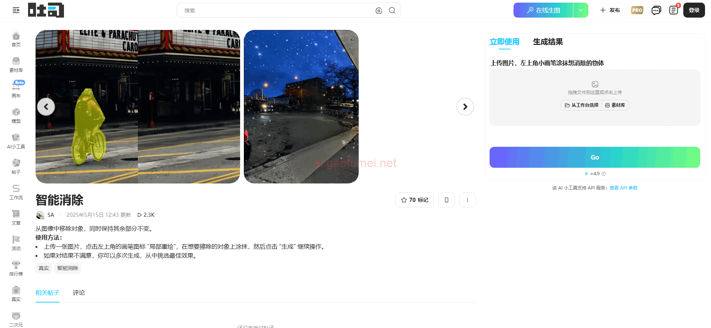Open the notifications list icon
The height and width of the screenshot is (328, 711).
point(674,10)
